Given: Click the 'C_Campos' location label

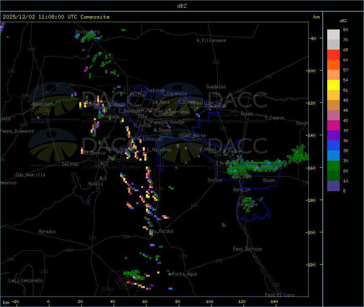Looking at the screenshot, I should [275, 118].
